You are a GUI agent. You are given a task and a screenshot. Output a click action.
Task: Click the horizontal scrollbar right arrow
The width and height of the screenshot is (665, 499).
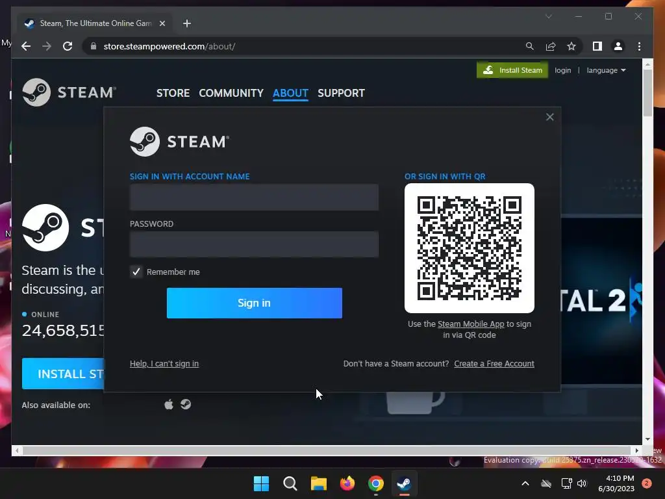pyautogui.click(x=637, y=451)
